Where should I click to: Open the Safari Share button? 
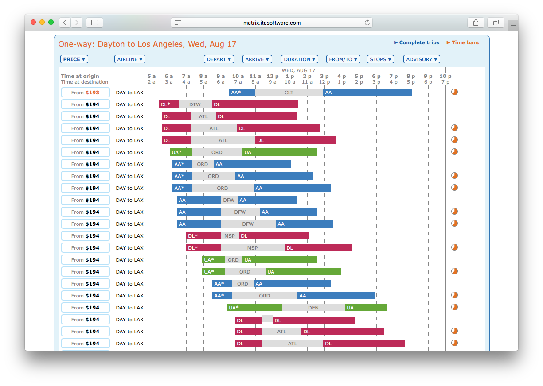click(476, 23)
